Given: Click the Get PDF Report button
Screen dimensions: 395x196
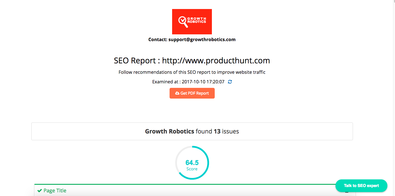Looking at the screenshot, I should [x=192, y=93].
